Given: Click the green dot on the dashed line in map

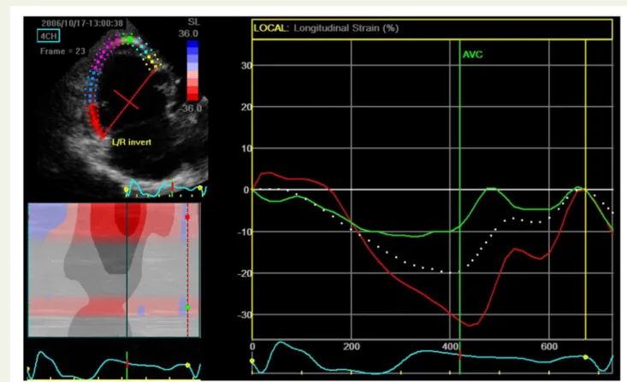Looking at the screenshot, I should (187, 308).
